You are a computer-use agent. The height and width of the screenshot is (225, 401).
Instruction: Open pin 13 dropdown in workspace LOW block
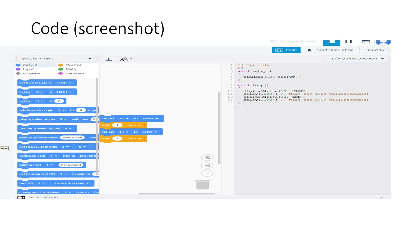124,132
